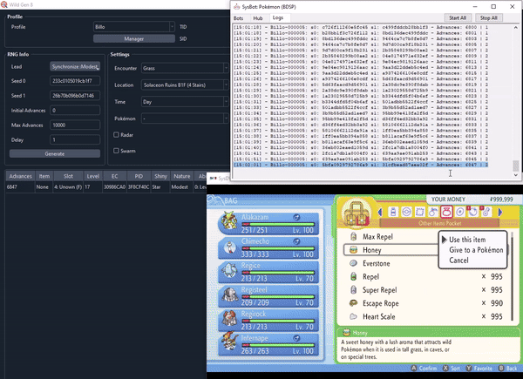Click the Registeel party sprite
The width and height of the screenshot is (523, 379).
click(229, 294)
